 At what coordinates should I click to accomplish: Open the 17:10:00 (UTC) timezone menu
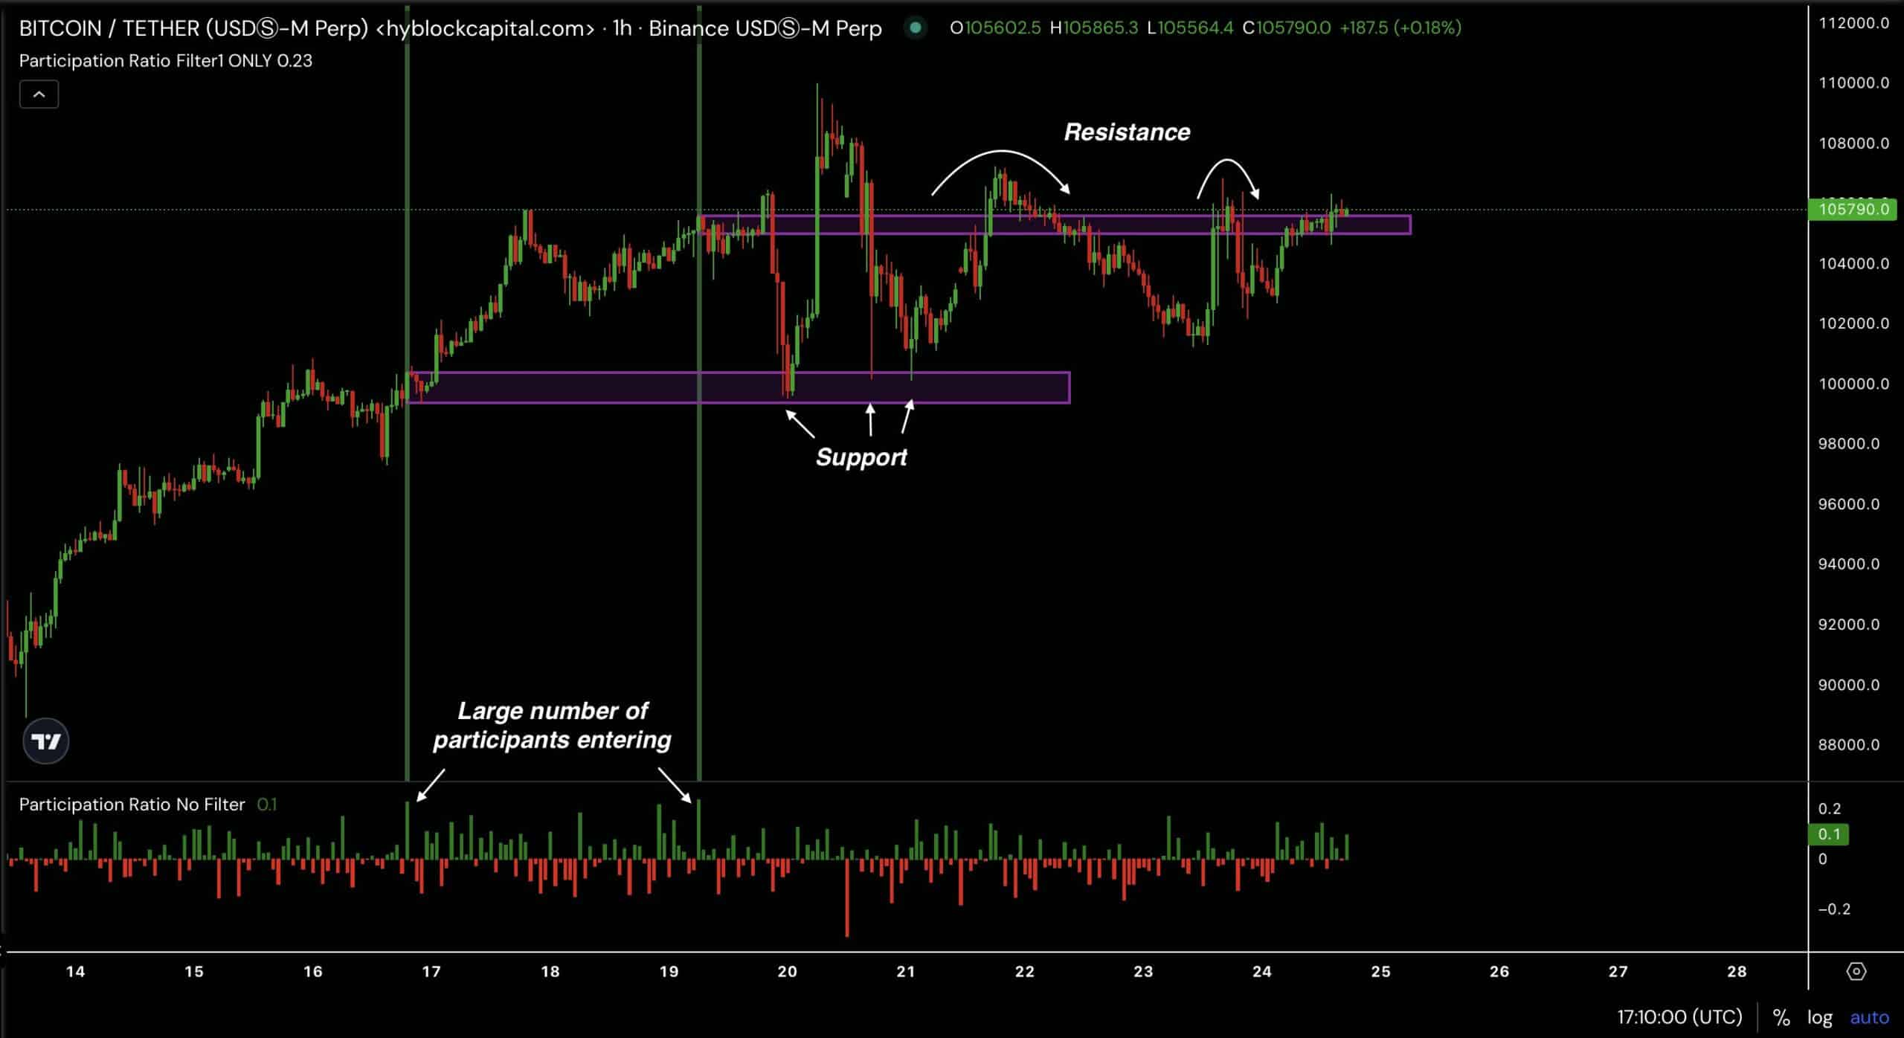point(1679,1017)
